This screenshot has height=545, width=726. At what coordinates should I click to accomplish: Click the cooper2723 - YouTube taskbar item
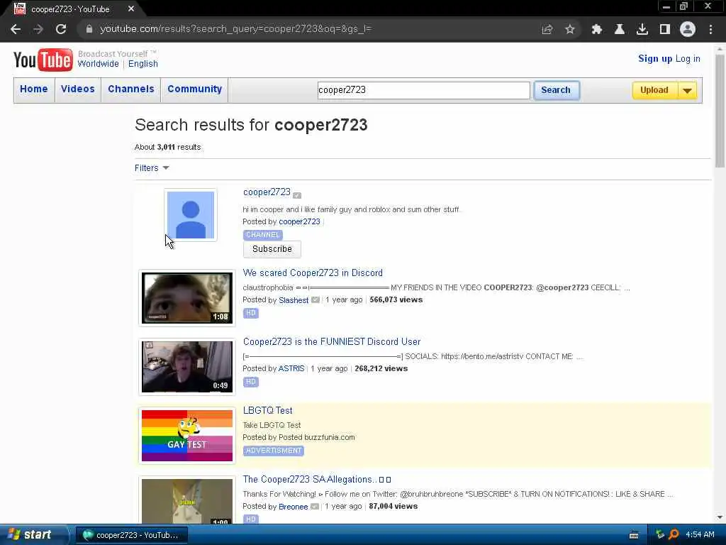[131, 535]
